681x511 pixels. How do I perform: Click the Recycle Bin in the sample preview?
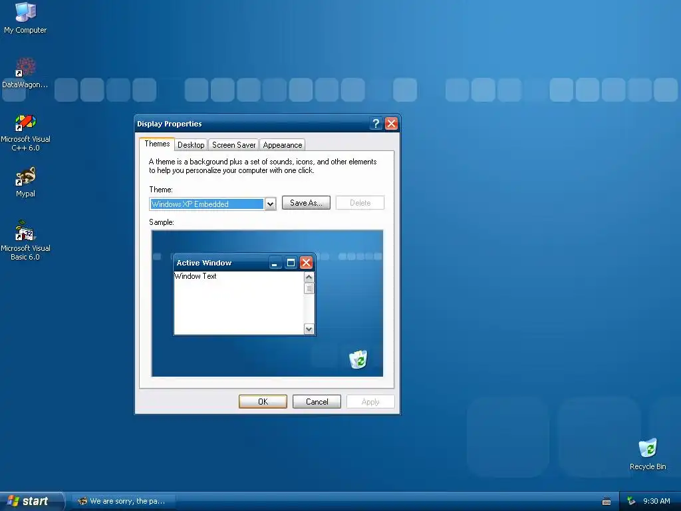coord(358,360)
